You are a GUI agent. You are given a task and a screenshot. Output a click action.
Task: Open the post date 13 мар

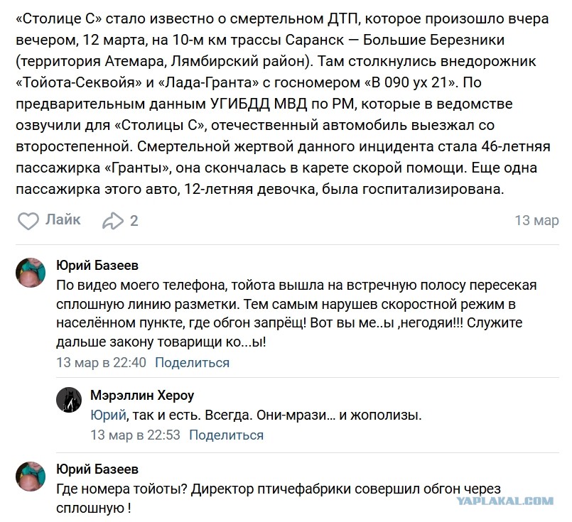[x=536, y=221]
